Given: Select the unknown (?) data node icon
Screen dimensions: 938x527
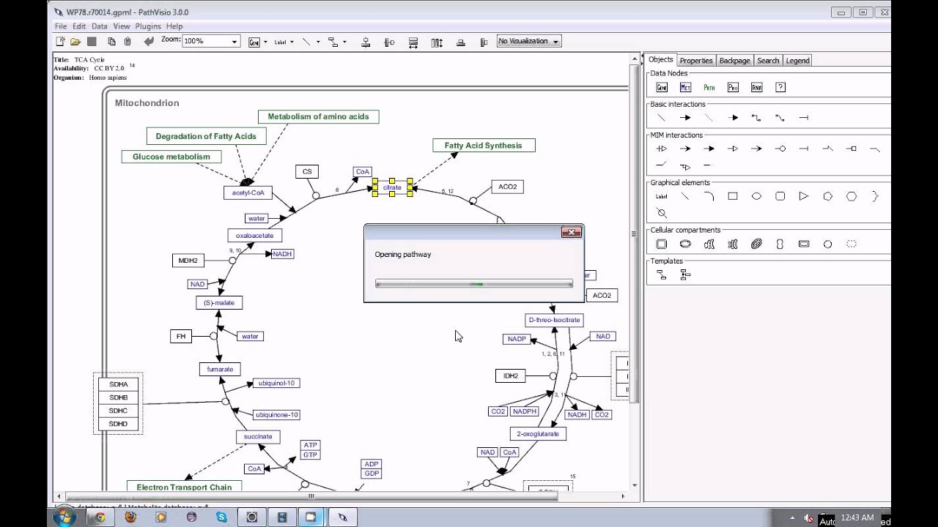Looking at the screenshot, I should [x=780, y=87].
